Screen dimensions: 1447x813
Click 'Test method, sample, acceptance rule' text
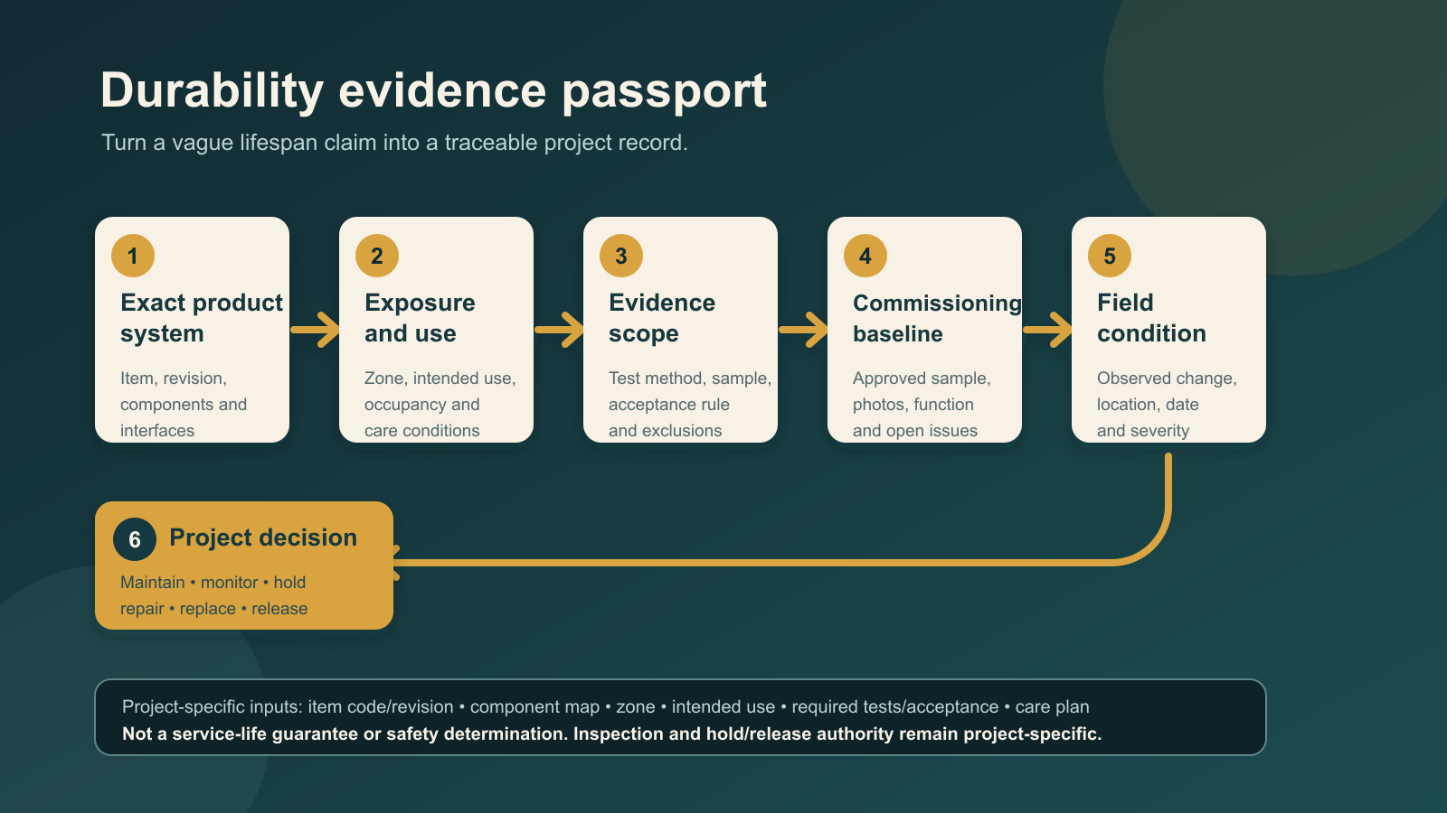click(x=690, y=405)
